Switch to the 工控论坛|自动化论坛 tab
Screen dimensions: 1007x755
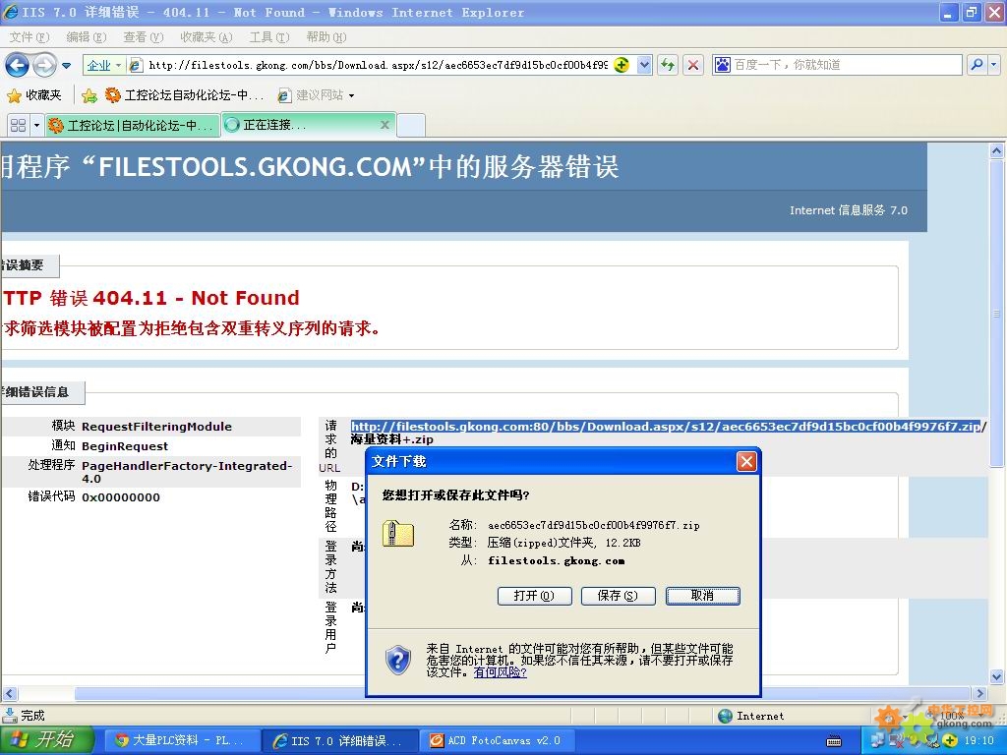(x=133, y=125)
